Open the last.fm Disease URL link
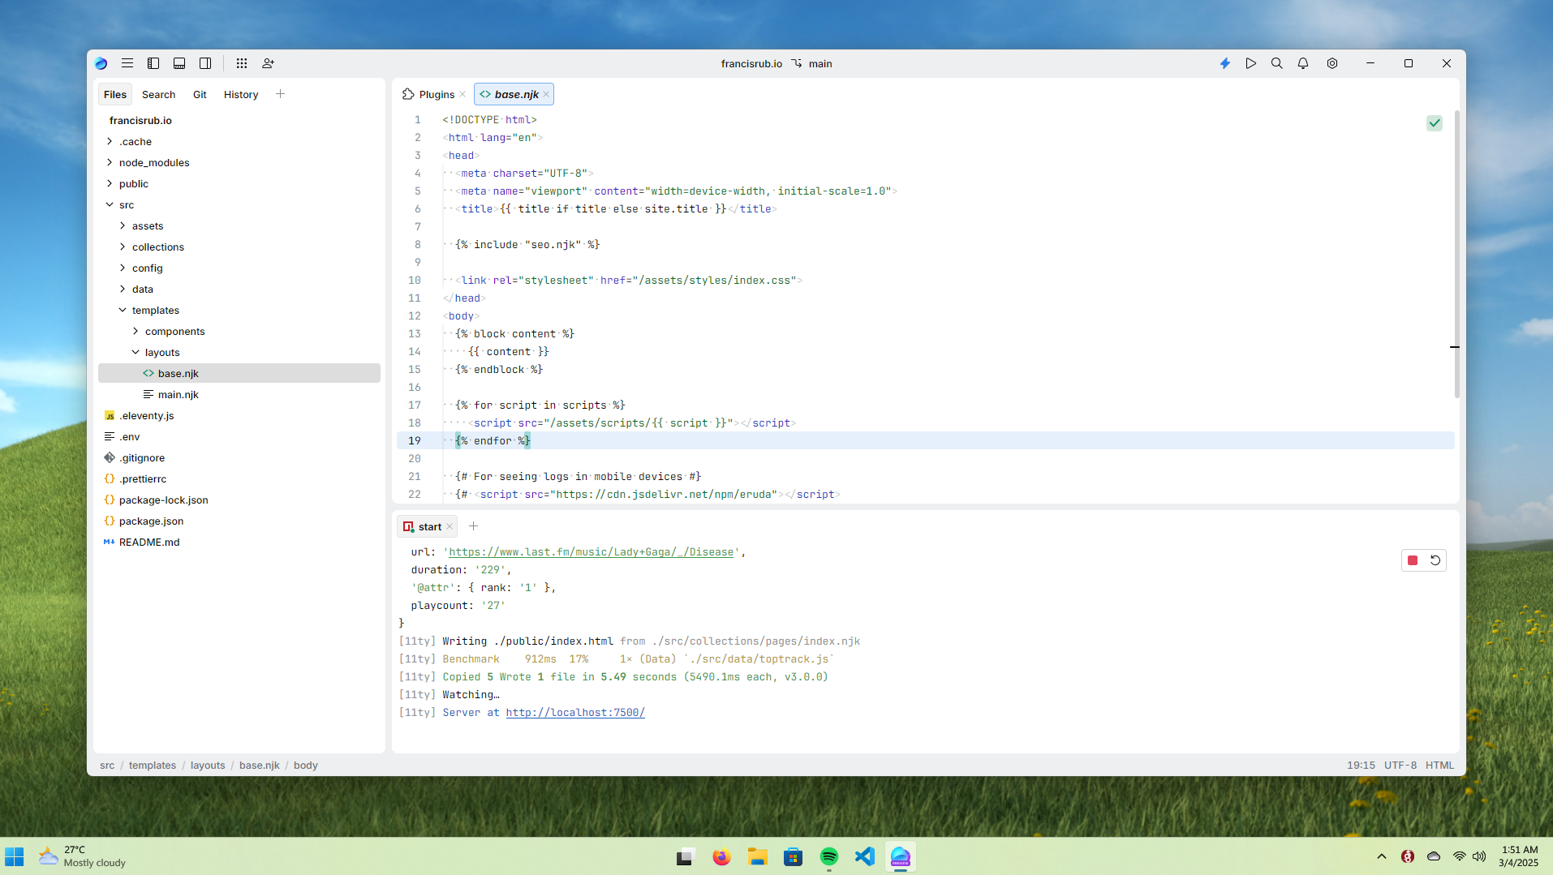 [x=592, y=551]
